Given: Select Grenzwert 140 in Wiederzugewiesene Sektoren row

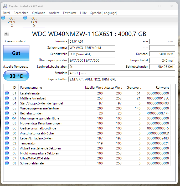Looking at the screenshot, I should pos(138,108).
